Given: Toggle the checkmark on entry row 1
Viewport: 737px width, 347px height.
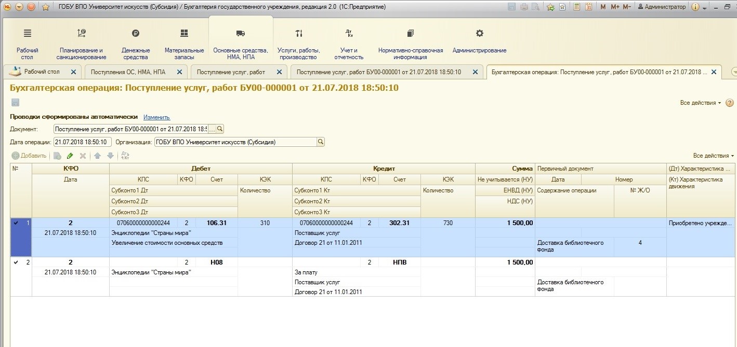Looking at the screenshot, I should point(16,223).
